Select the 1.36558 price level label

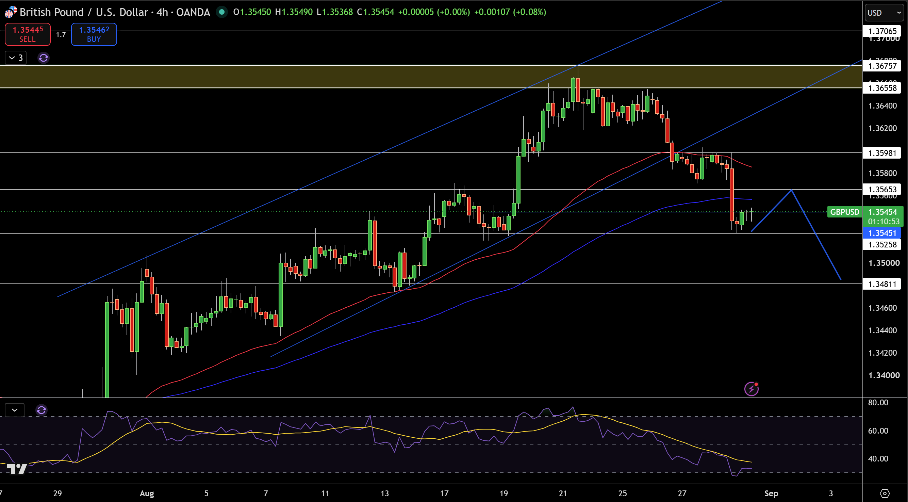point(881,88)
